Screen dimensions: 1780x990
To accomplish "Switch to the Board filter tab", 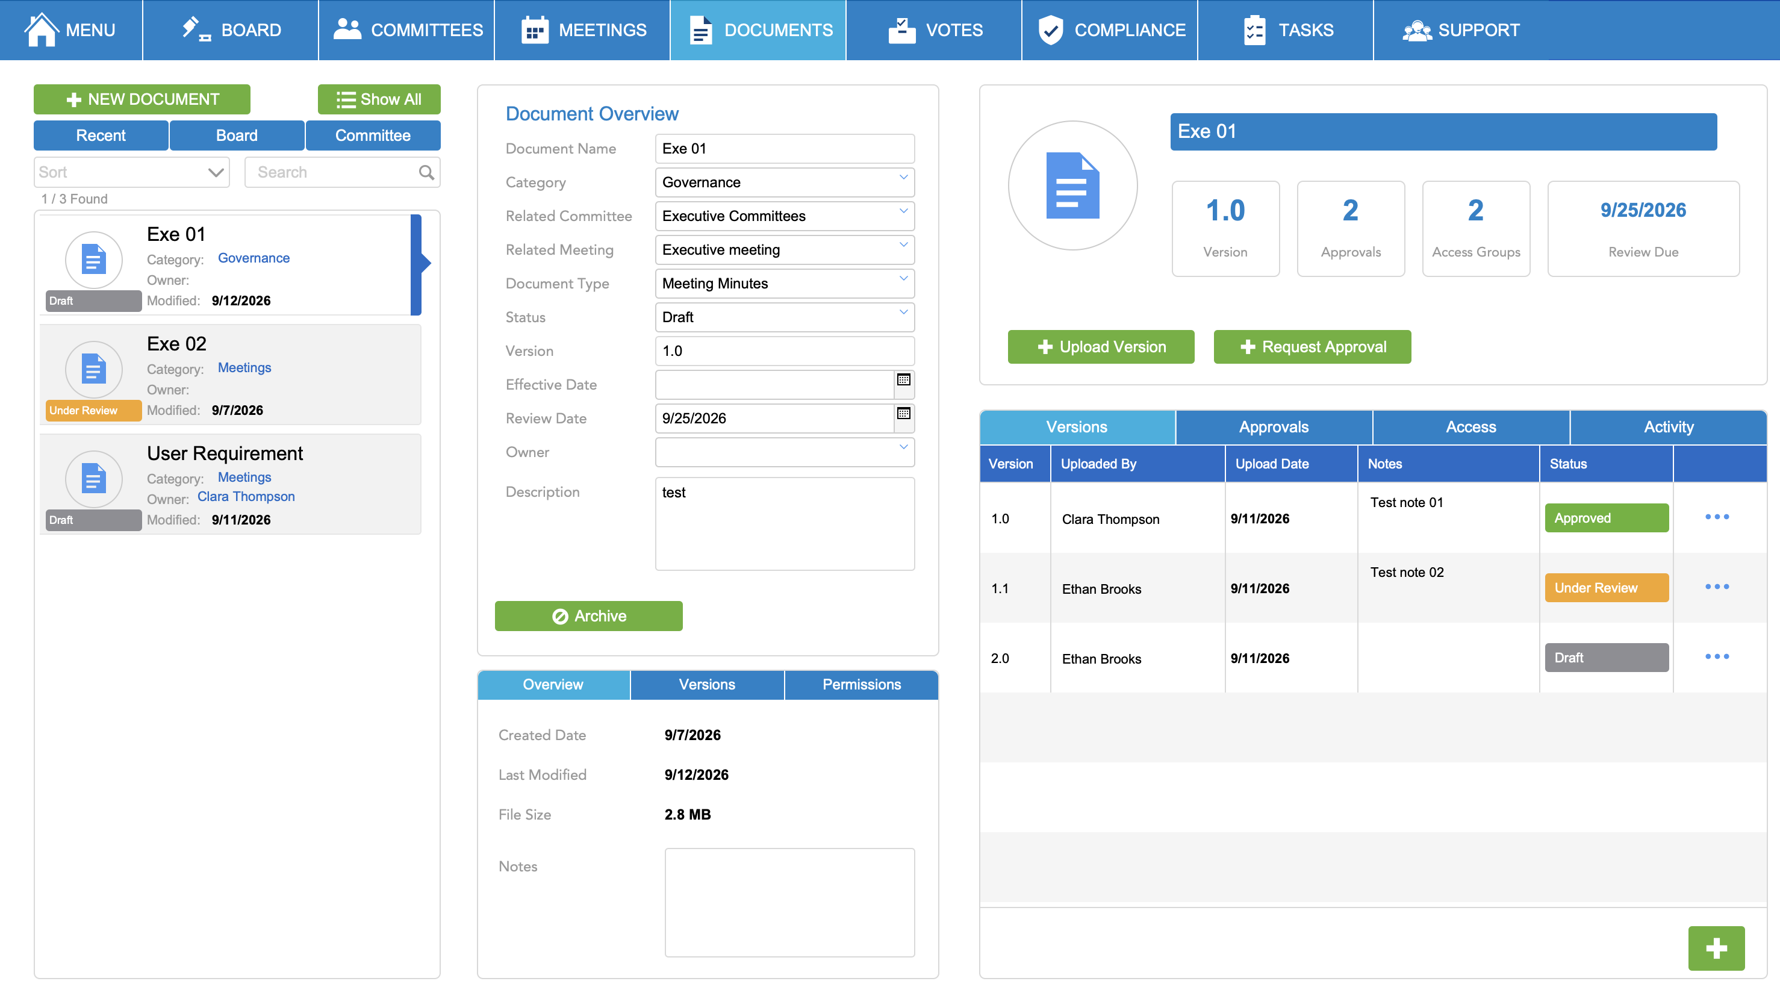I will tap(237, 135).
